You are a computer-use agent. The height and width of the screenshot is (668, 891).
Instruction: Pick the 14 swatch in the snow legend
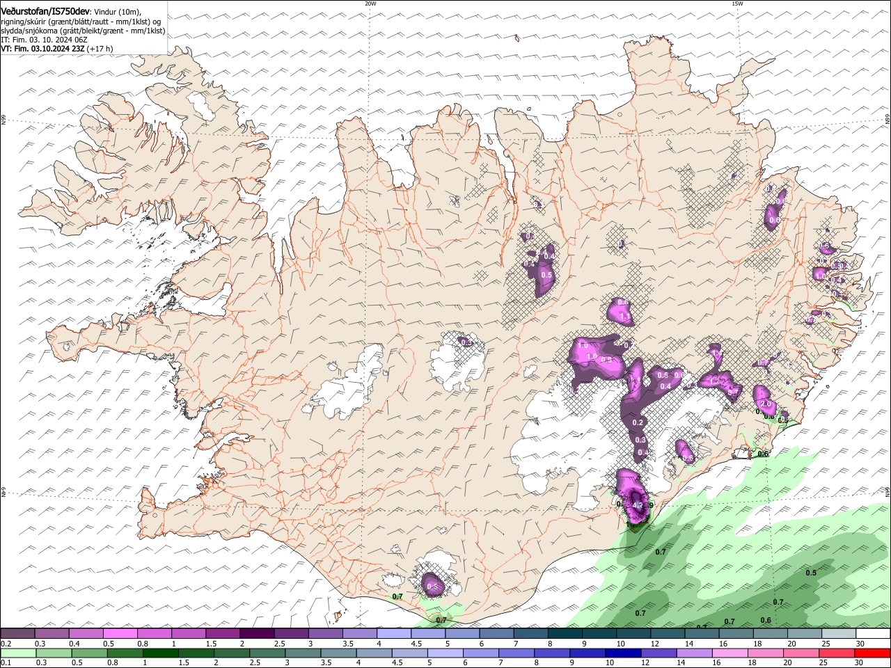(x=702, y=633)
